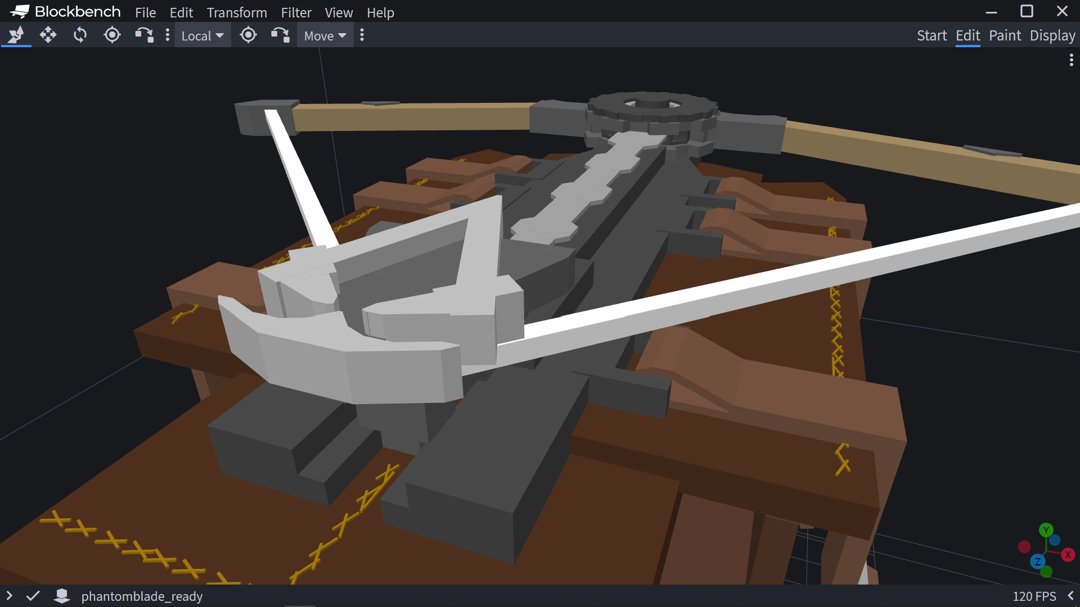The height and width of the screenshot is (607, 1080).
Task: Click the first Vertex Snap icon
Action: [144, 35]
